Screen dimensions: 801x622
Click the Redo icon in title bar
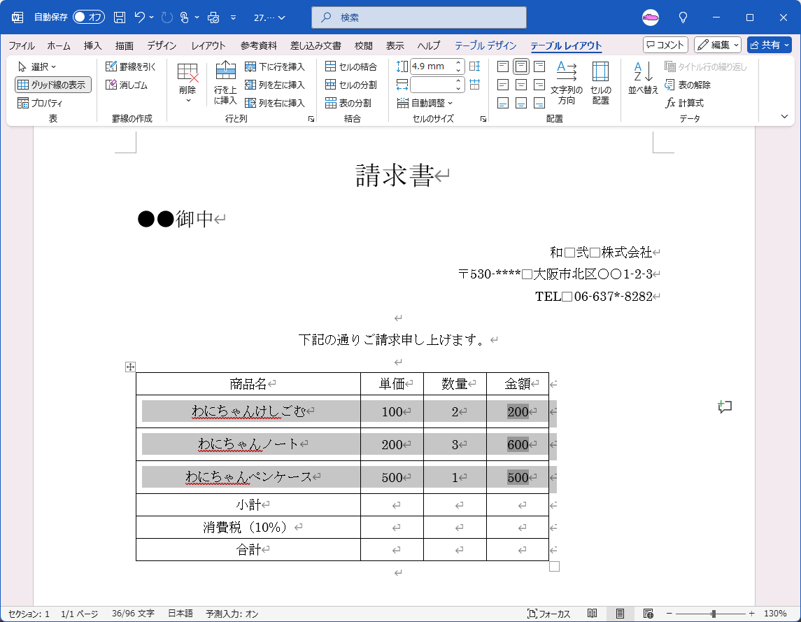[x=167, y=17]
